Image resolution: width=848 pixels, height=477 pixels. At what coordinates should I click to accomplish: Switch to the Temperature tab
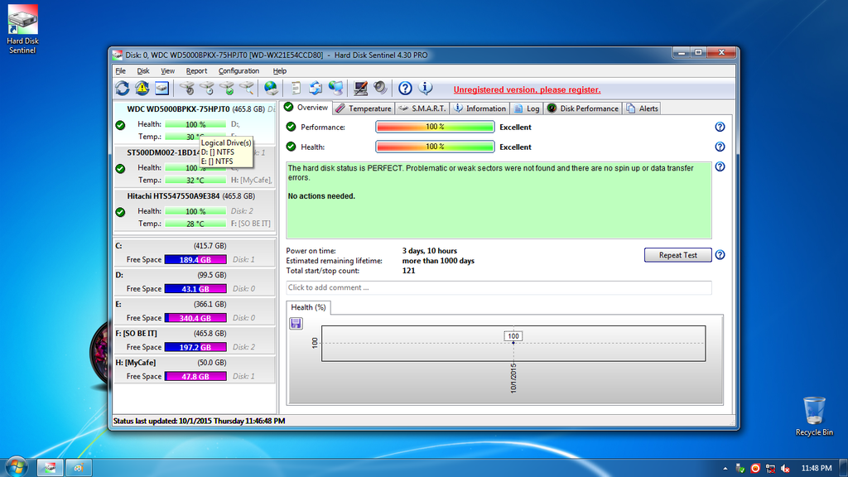[363, 108]
